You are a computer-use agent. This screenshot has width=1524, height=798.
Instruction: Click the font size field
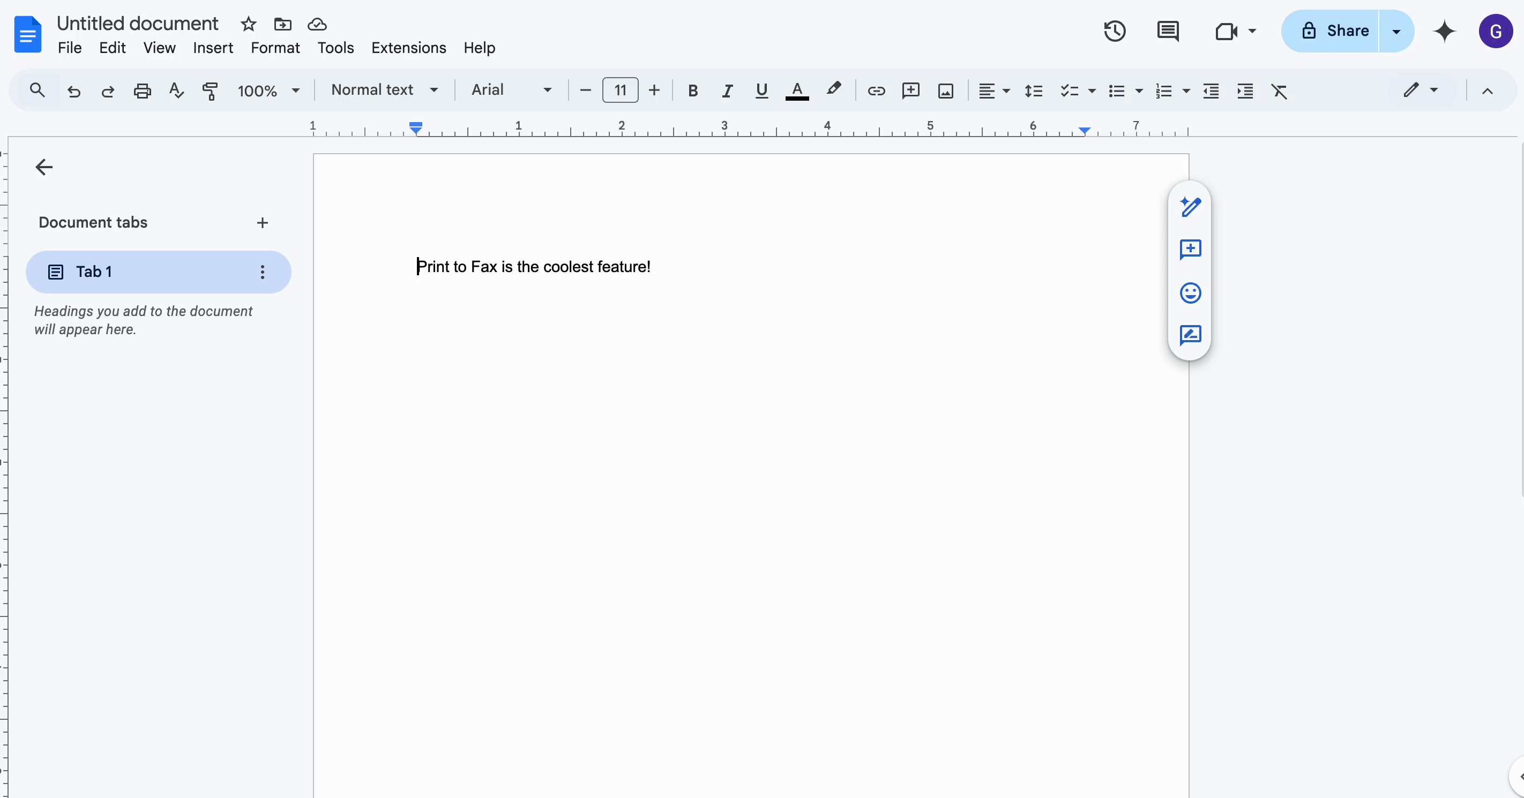click(620, 91)
